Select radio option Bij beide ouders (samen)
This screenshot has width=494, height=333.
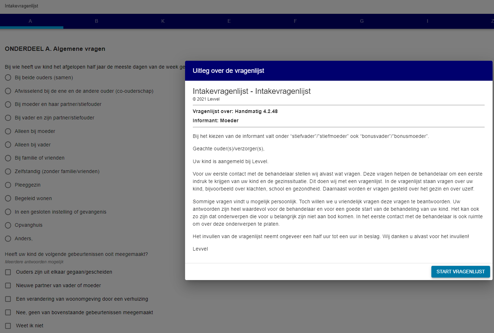point(8,77)
